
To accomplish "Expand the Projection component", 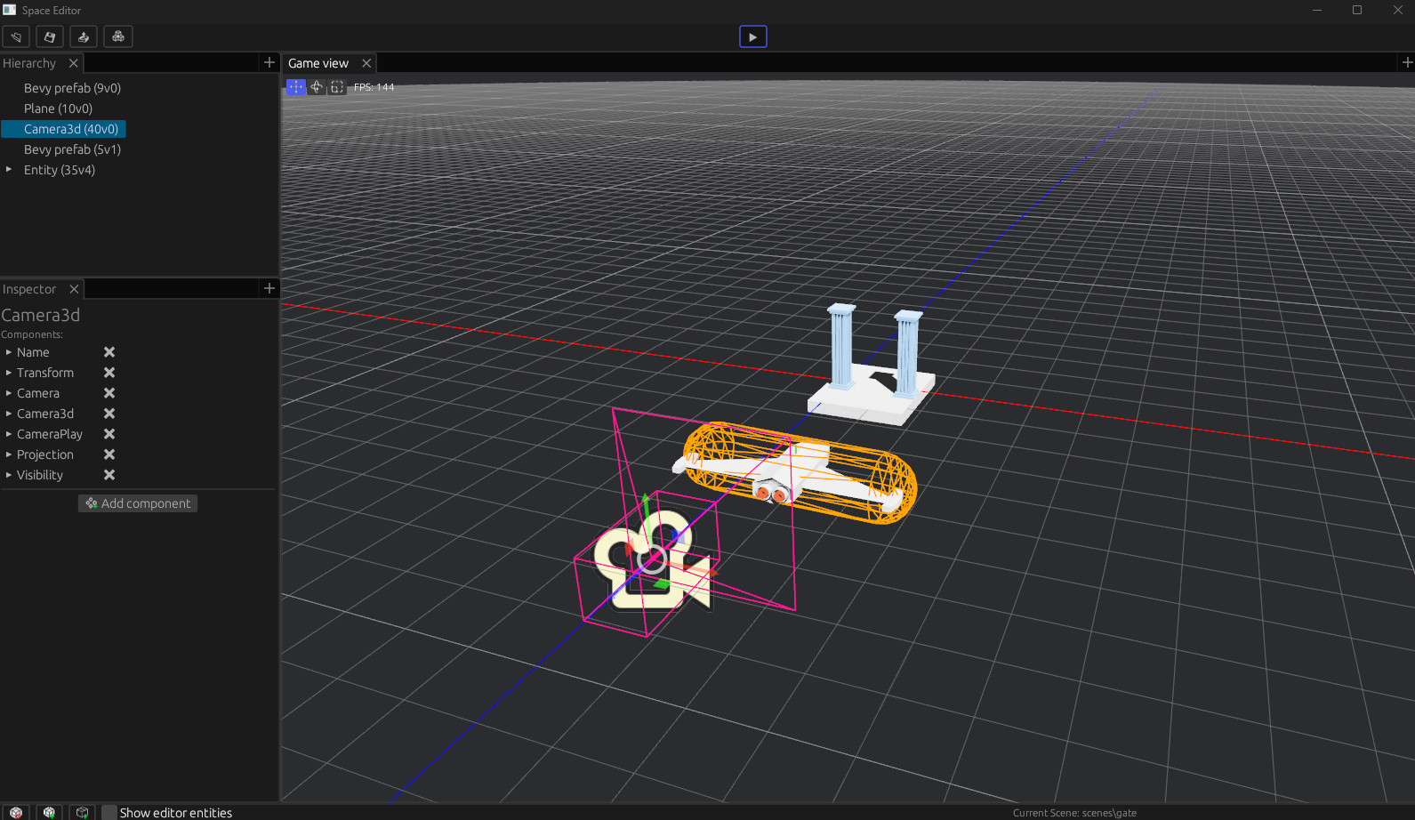I will point(9,454).
